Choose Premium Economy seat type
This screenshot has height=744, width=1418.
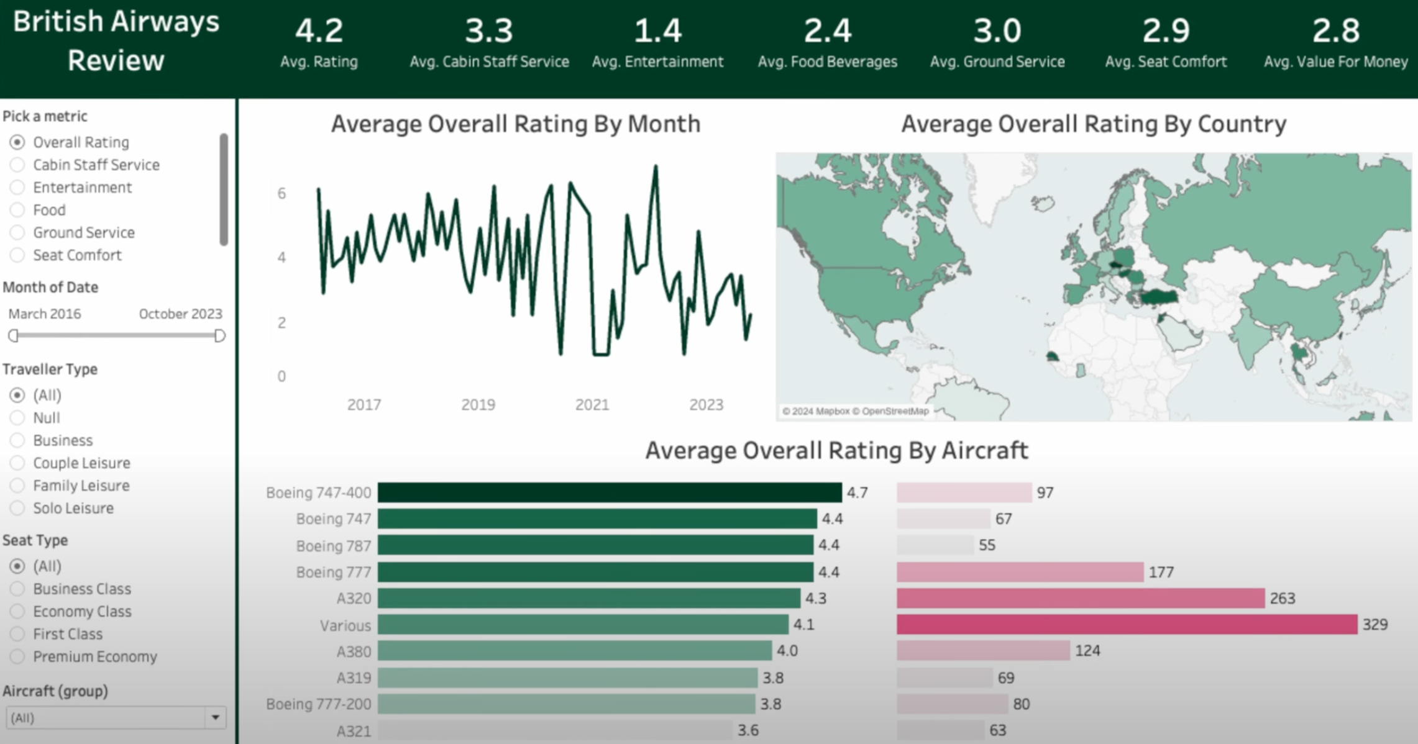(x=17, y=656)
